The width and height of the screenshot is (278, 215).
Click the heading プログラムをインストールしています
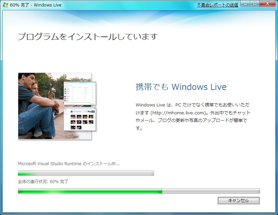[x=88, y=37]
